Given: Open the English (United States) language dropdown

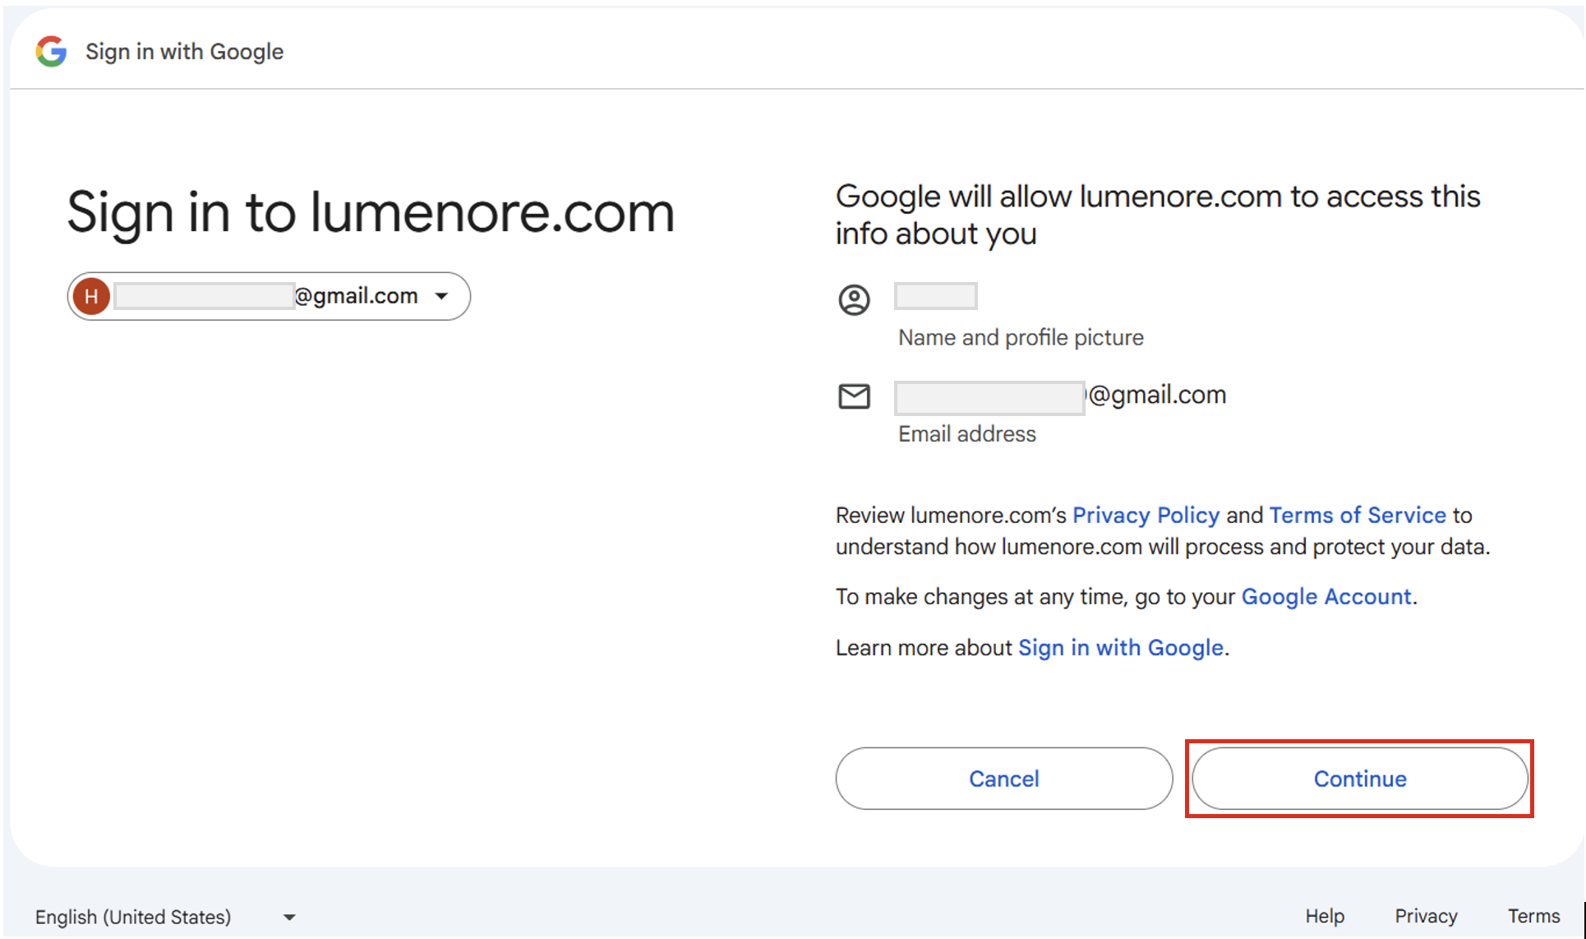Looking at the screenshot, I should tap(133, 917).
